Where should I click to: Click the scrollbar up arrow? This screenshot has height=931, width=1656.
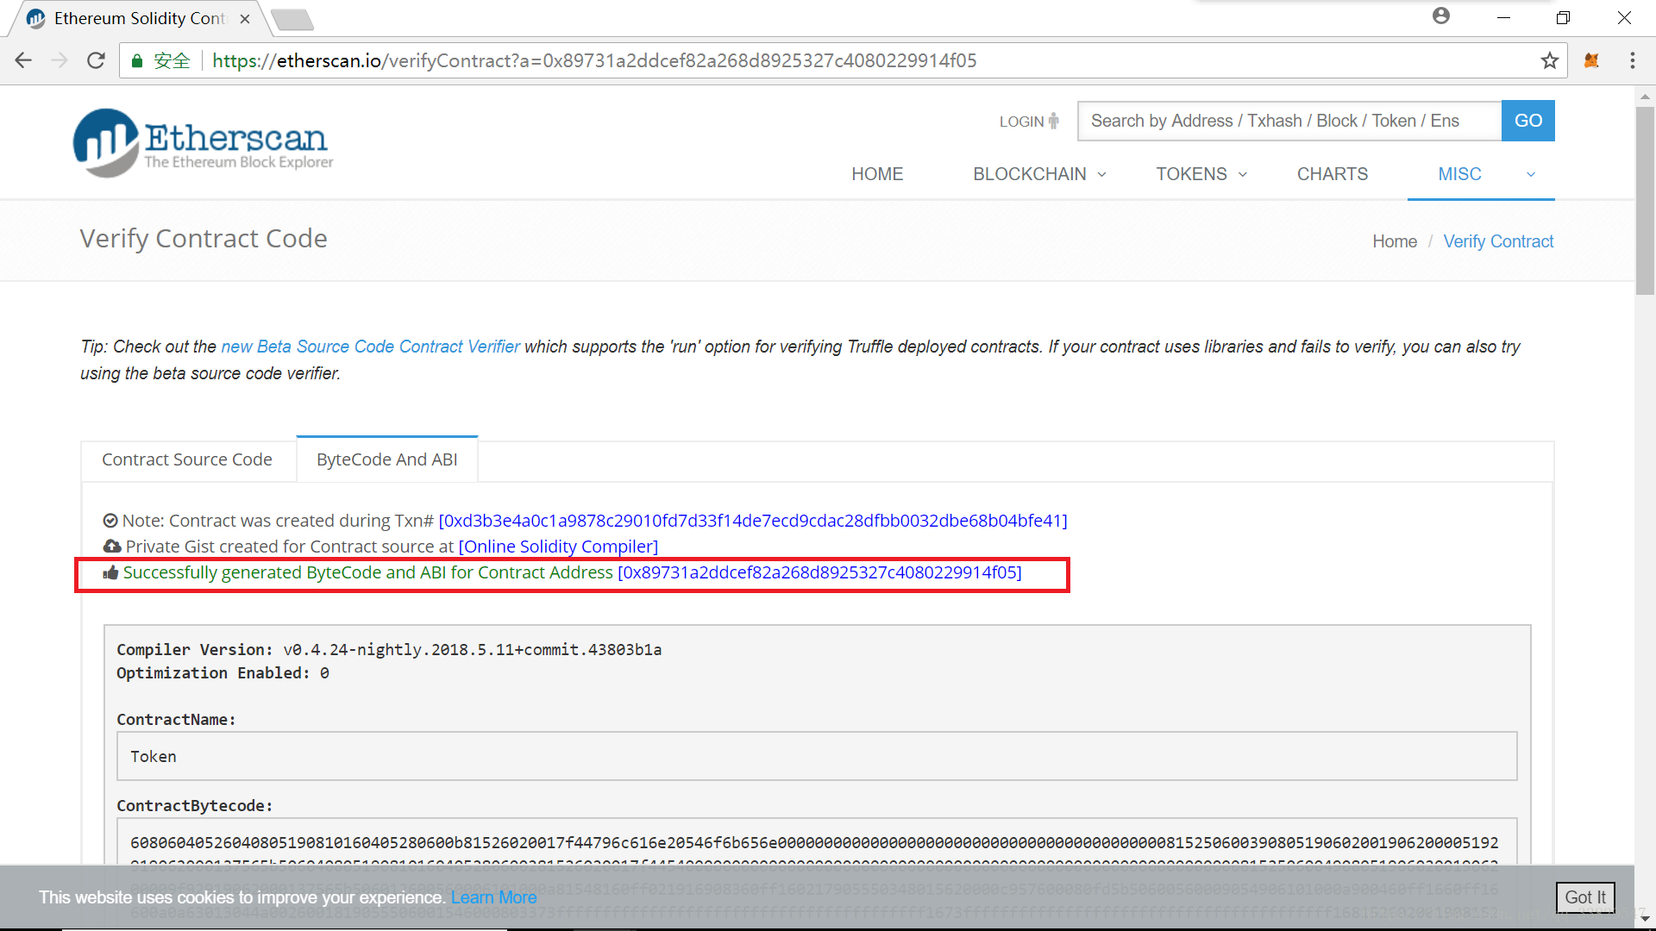point(1645,97)
